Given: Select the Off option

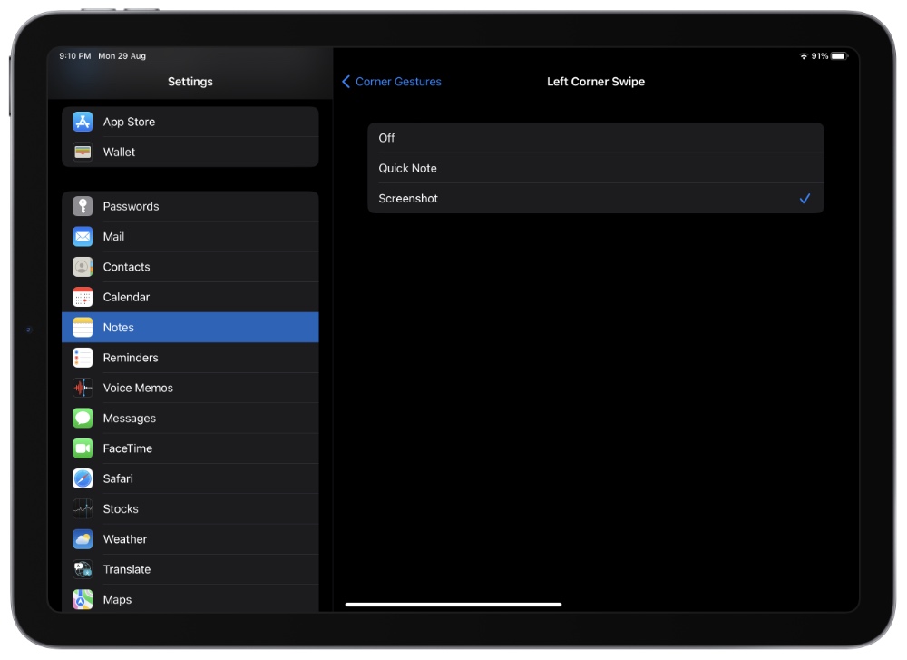Looking at the screenshot, I should (x=596, y=138).
